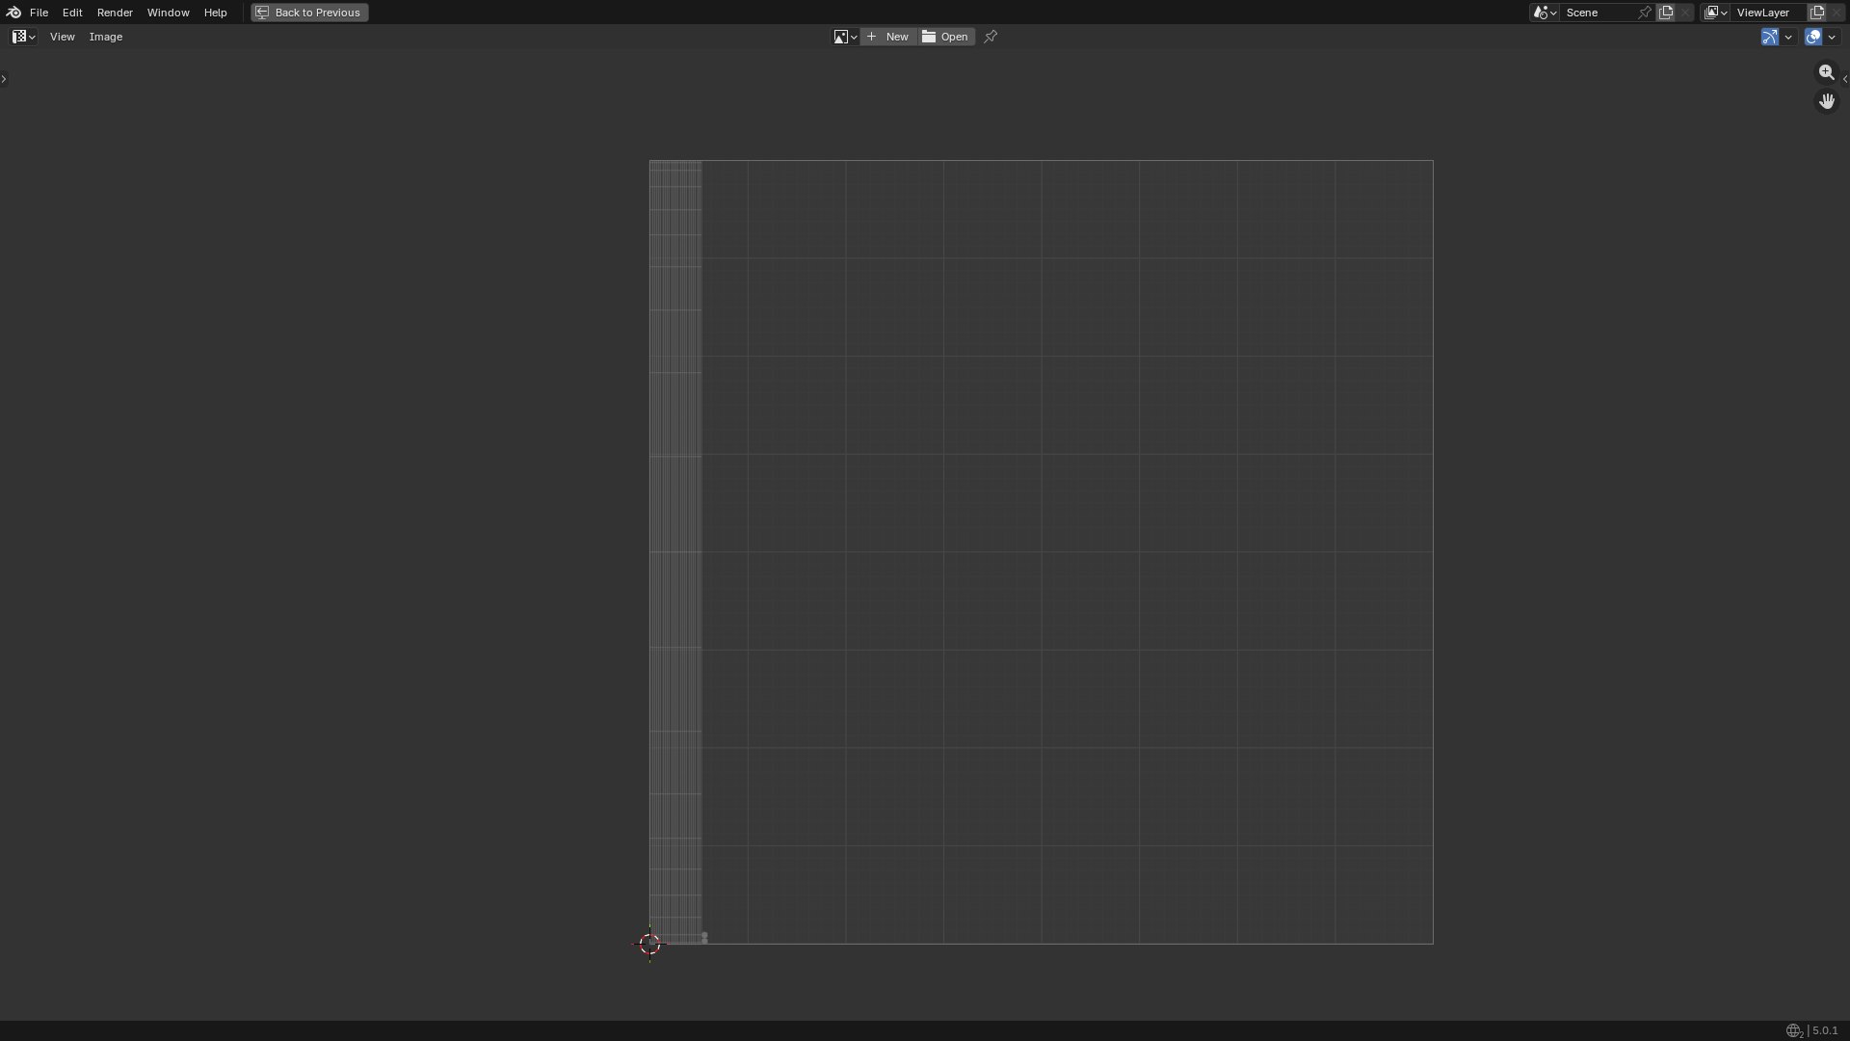The image size is (1850, 1041).
Task: Click the pan view hand gizmo
Action: point(1827,101)
